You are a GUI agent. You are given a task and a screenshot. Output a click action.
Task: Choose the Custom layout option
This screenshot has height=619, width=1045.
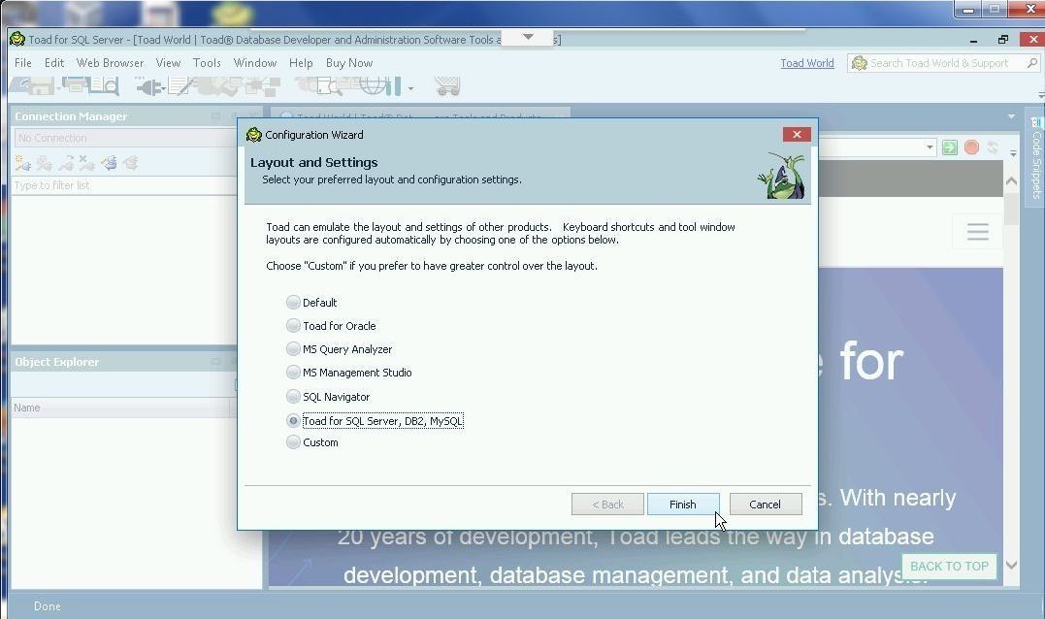311,442
